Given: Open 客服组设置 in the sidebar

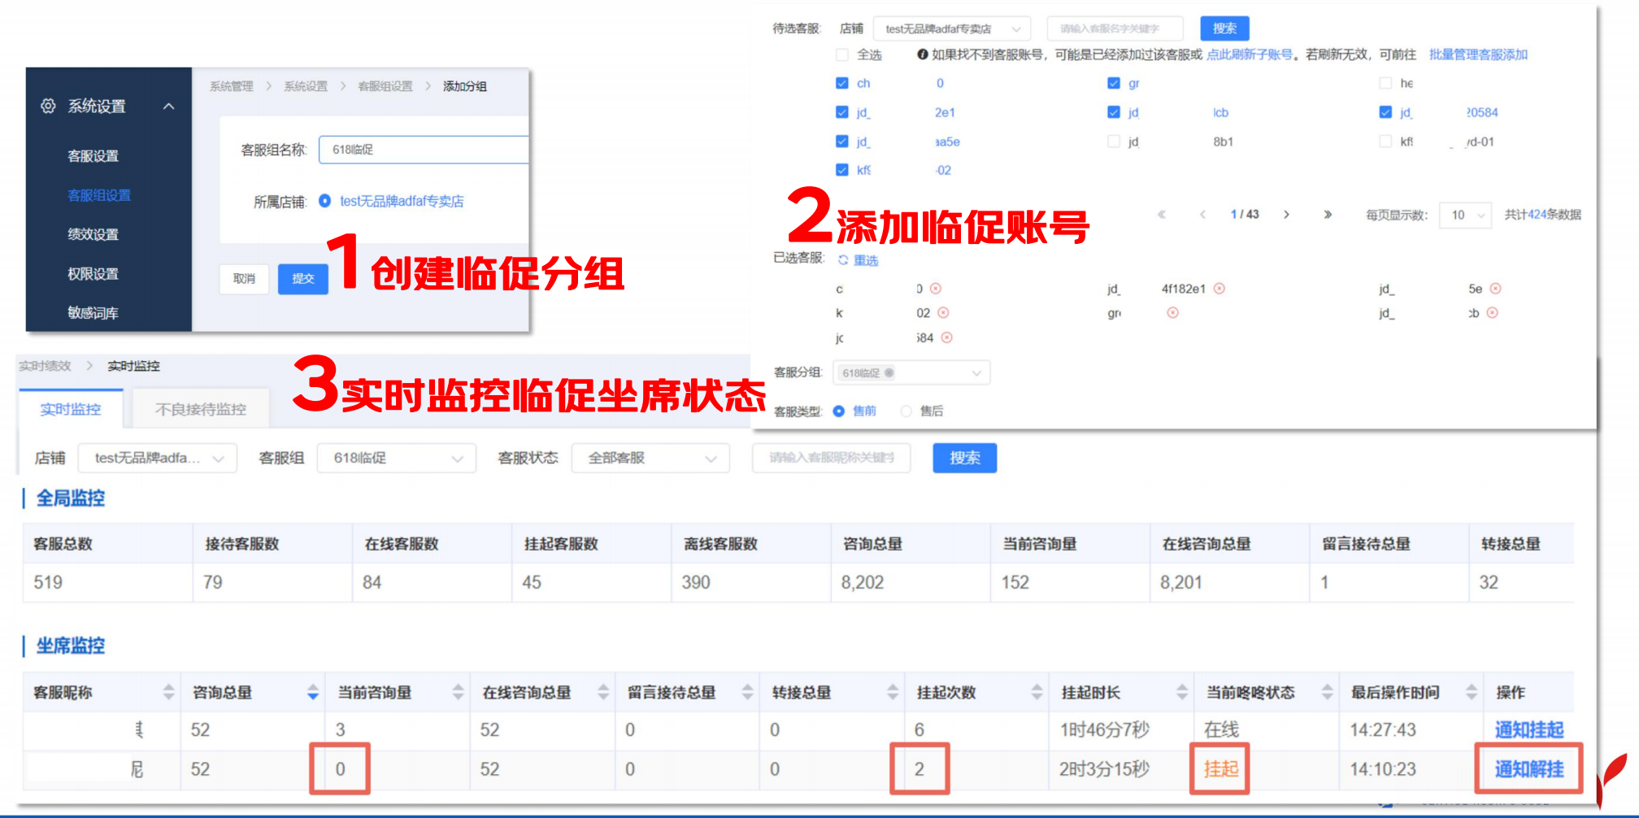Looking at the screenshot, I should coord(99,195).
